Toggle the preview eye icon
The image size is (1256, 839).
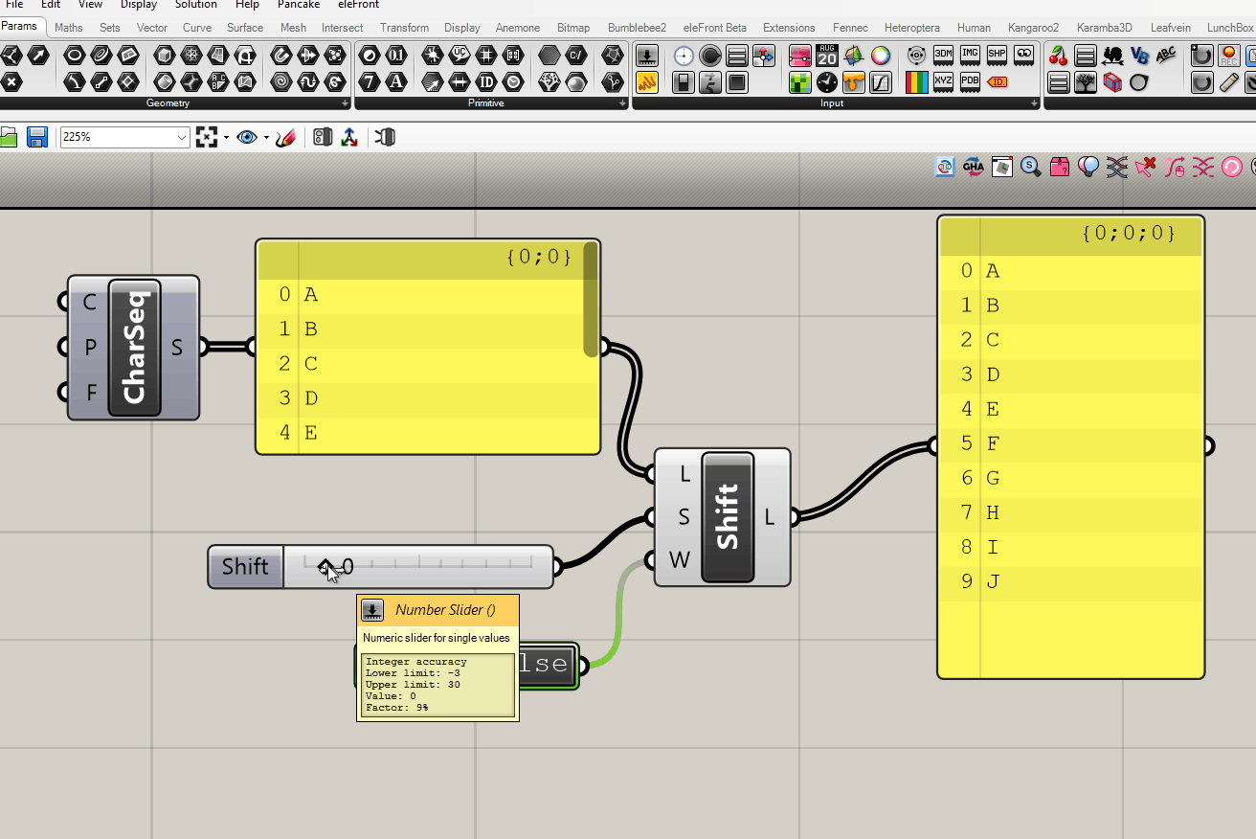pyautogui.click(x=247, y=137)
